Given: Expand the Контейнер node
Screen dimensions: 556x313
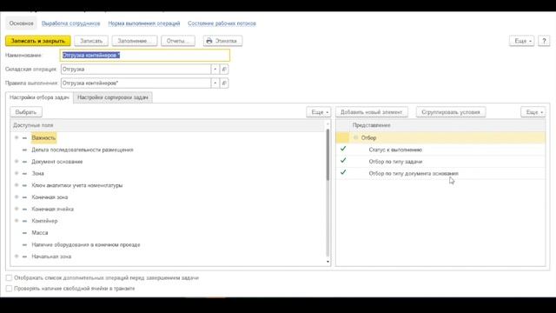Looking at the screenshot, I should click(17, 221).
